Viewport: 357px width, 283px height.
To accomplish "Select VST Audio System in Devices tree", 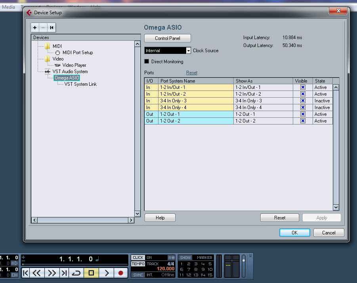I will pos(70,72).
